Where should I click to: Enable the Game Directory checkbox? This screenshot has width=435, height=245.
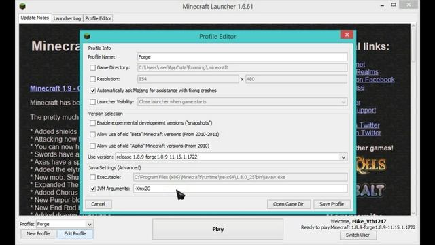point(92,68)
